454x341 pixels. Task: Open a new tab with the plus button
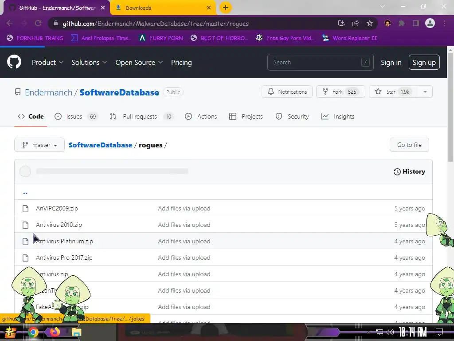tap(226, 8)
